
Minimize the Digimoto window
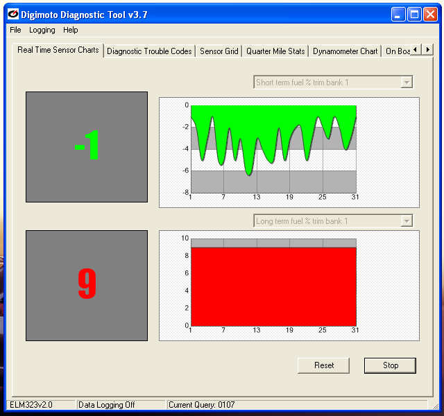pyautogui.click(x=398, y=15)
